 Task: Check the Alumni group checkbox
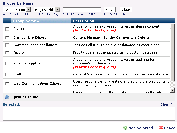[x=7, y=29]
